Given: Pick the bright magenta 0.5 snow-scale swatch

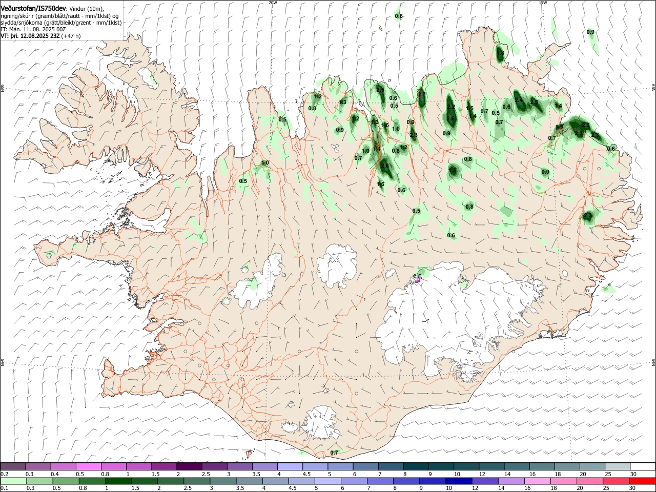Looking at the screenshot, I should [x=88, y=467].
